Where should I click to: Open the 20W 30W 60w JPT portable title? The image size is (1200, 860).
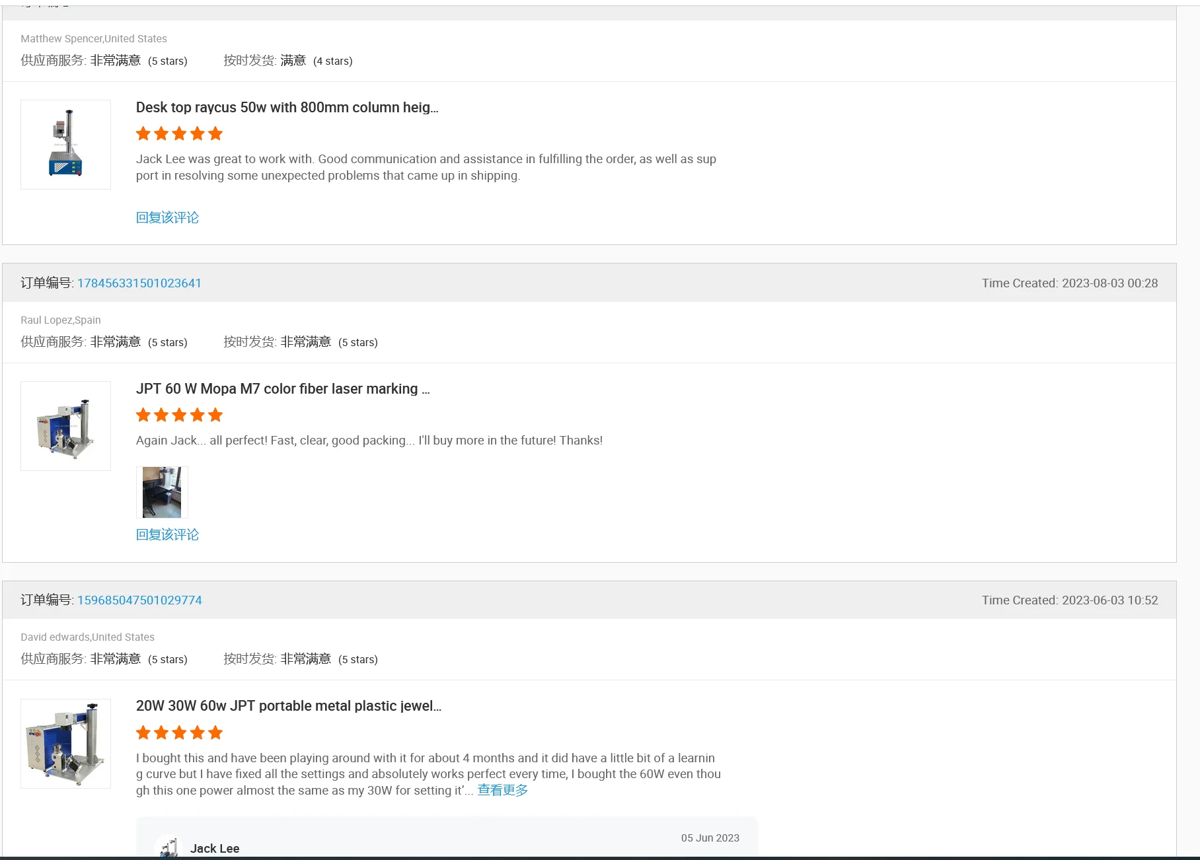point(288,706)
